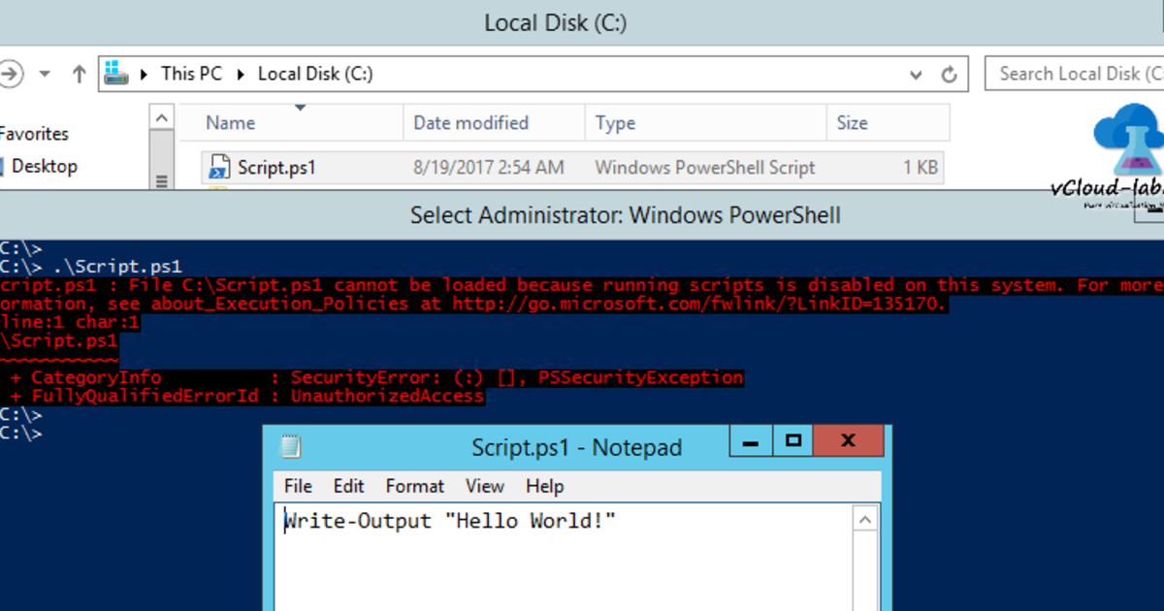
Task: Click the Notepad scrollbar up arrow
Action: coord(864,518)
